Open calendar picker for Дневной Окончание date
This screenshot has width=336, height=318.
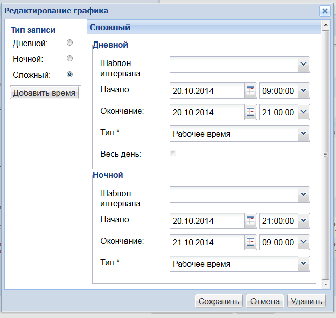click(x=250, y=112)
